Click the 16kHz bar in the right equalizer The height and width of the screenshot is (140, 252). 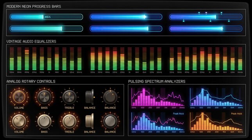pos(240,59)
